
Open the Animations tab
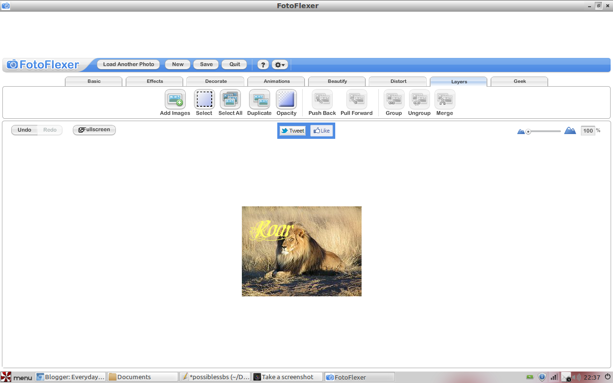pos(276,81)
